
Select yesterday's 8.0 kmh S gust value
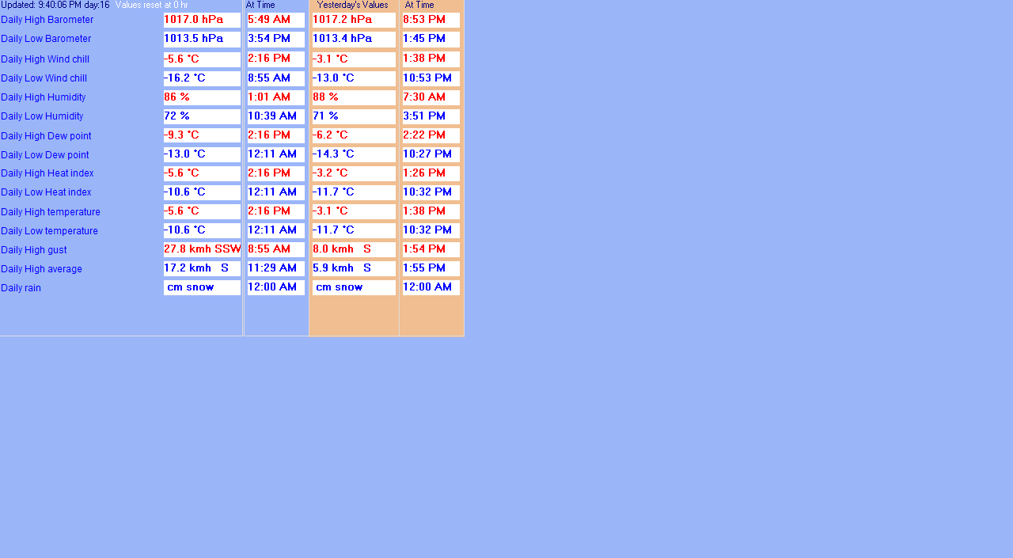pos(354,249)
